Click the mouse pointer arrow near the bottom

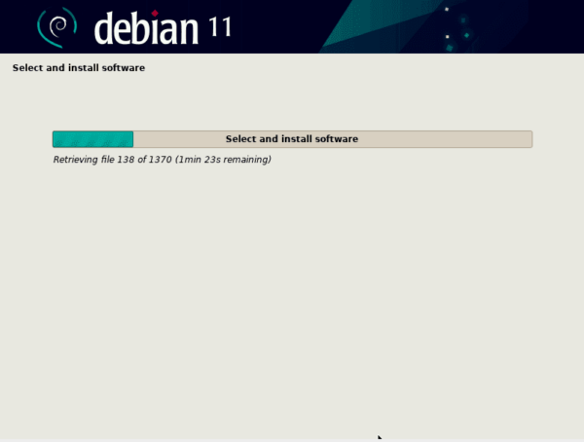click(x=380, y=437)
